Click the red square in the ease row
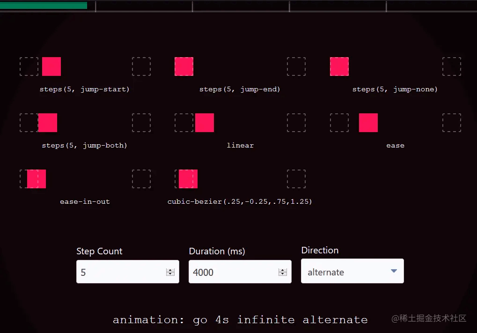 point(368,123)
